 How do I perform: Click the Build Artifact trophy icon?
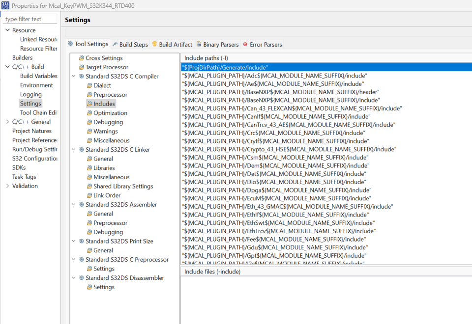155,44
